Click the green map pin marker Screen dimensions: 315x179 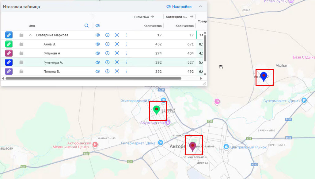tap(157, 110)
